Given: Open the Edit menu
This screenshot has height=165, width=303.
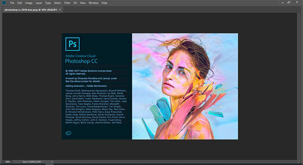Looking at the screenshot, I should coord(20,3).
